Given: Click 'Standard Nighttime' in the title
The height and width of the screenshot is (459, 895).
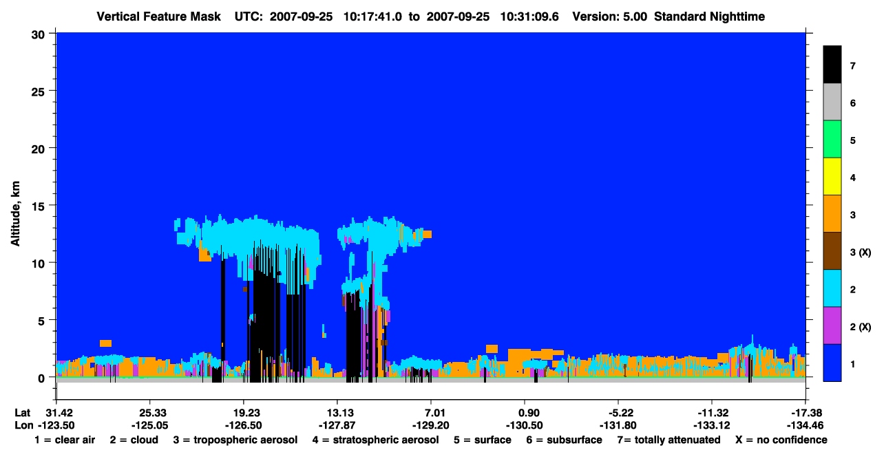Looking at the screenshot, I should tap(710, 17).
